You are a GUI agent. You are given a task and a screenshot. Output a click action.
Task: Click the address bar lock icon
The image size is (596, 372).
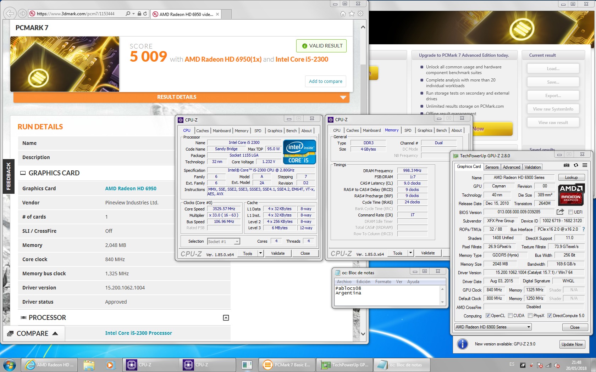click(139, 14)
